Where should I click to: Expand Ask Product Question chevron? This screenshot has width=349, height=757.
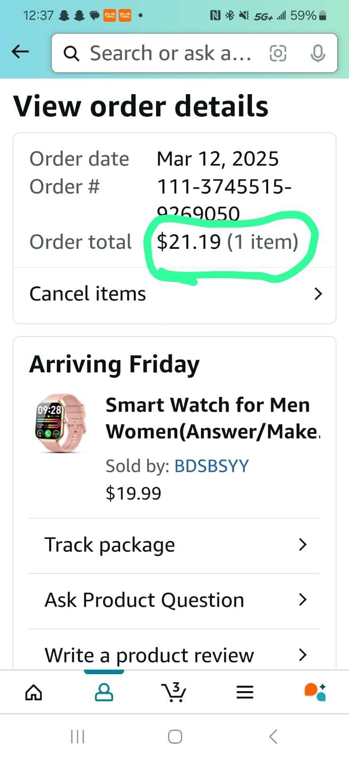click(303, 600)
